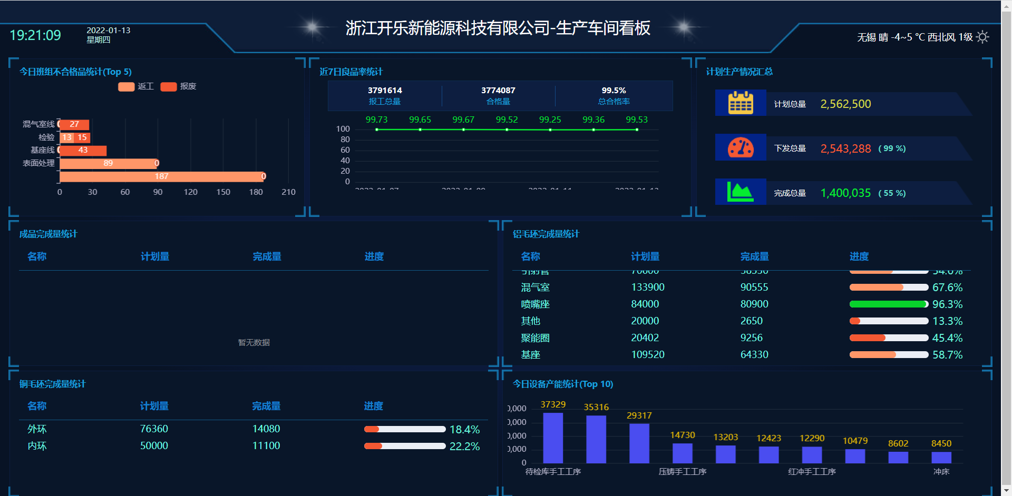Click the page vertical scrollbar
Screen dimensions: 1012x496
(1006, 248)
